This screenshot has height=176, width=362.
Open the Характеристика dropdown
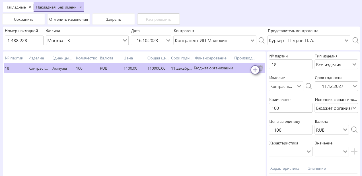309,152
